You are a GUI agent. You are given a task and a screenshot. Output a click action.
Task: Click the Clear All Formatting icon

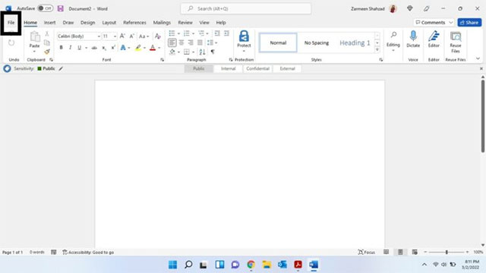tap(158, 36)
